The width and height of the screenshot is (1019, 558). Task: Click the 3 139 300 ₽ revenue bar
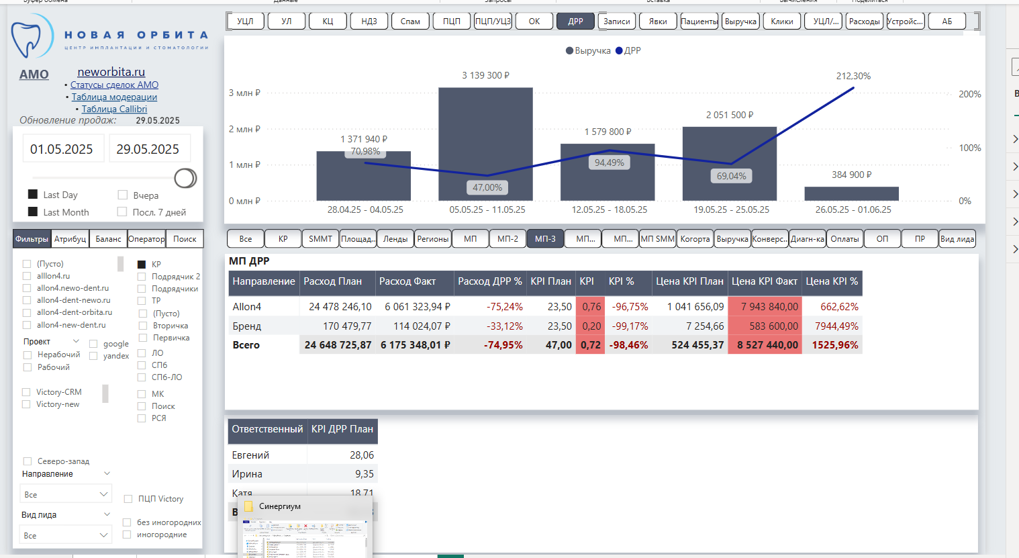point(485,144)
